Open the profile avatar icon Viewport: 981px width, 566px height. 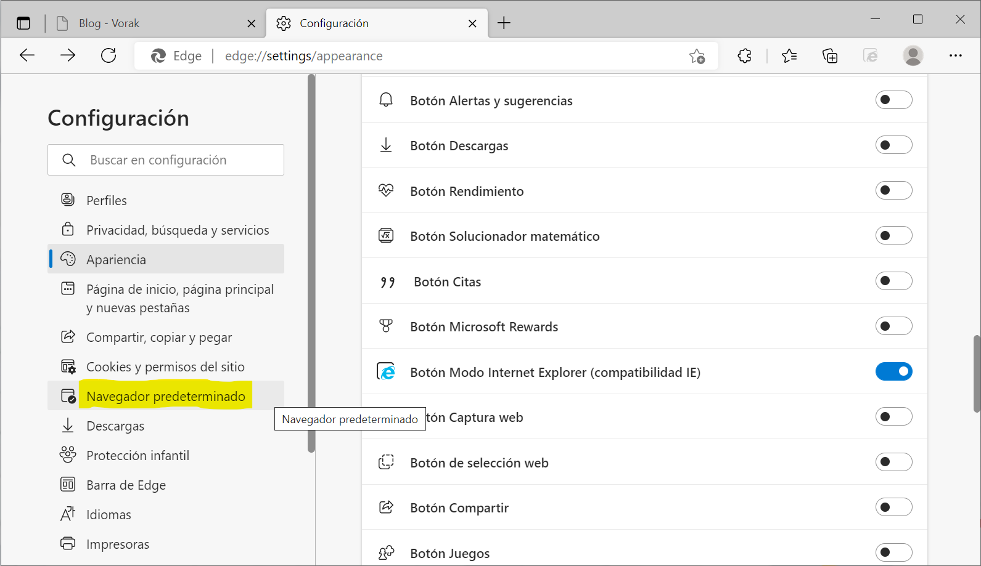point(913,56)
